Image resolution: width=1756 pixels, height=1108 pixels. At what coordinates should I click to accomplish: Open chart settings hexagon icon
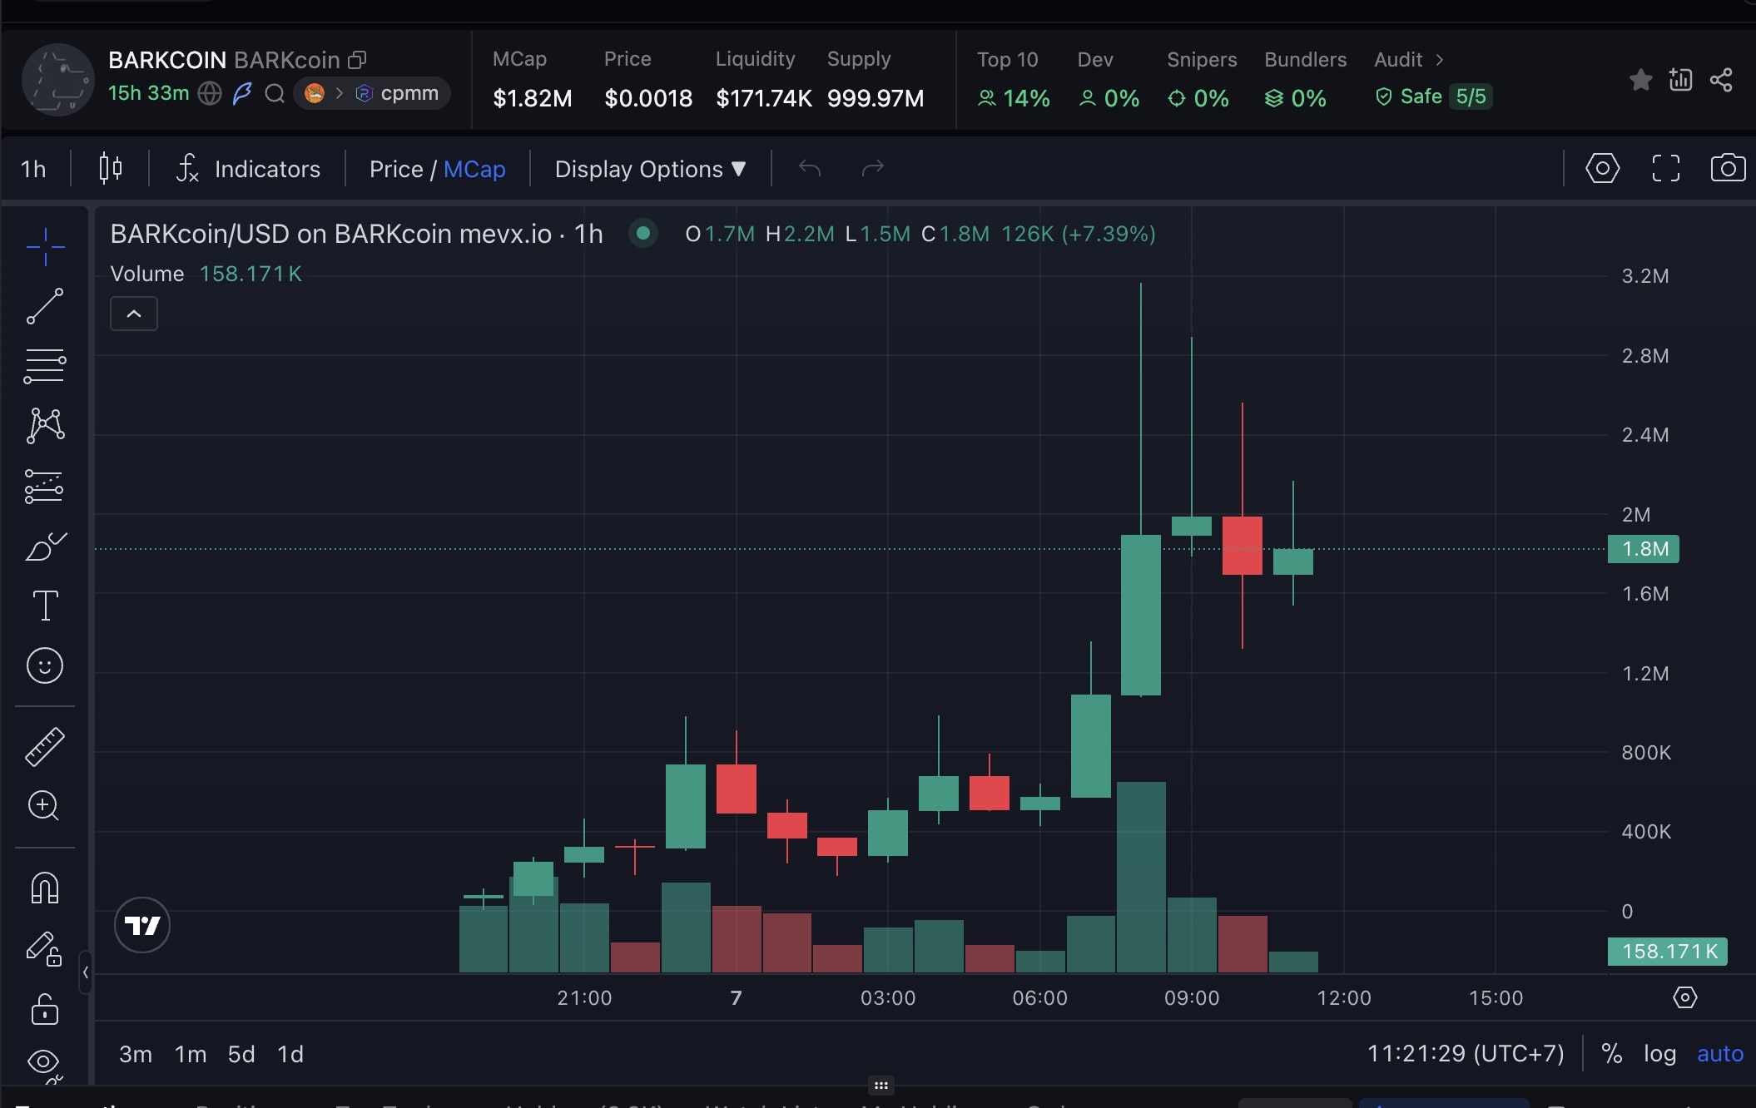pos(1603,168)
